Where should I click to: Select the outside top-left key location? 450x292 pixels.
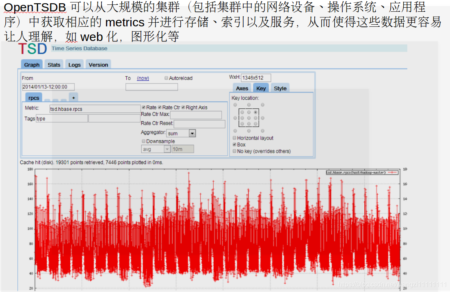coord(235,105)
